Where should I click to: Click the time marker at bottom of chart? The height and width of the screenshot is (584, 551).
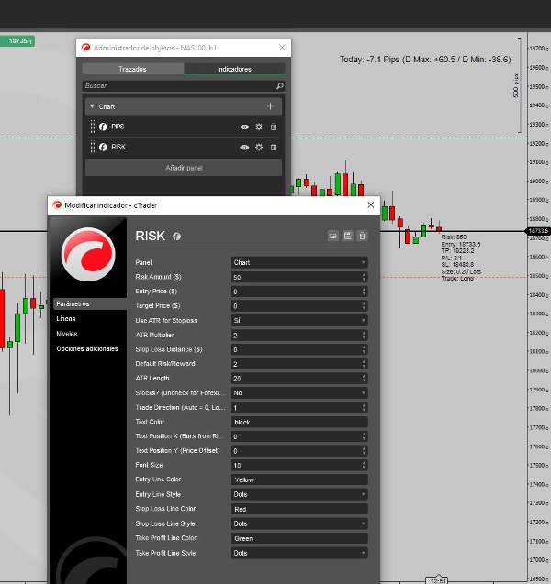[x=436, y=580]
